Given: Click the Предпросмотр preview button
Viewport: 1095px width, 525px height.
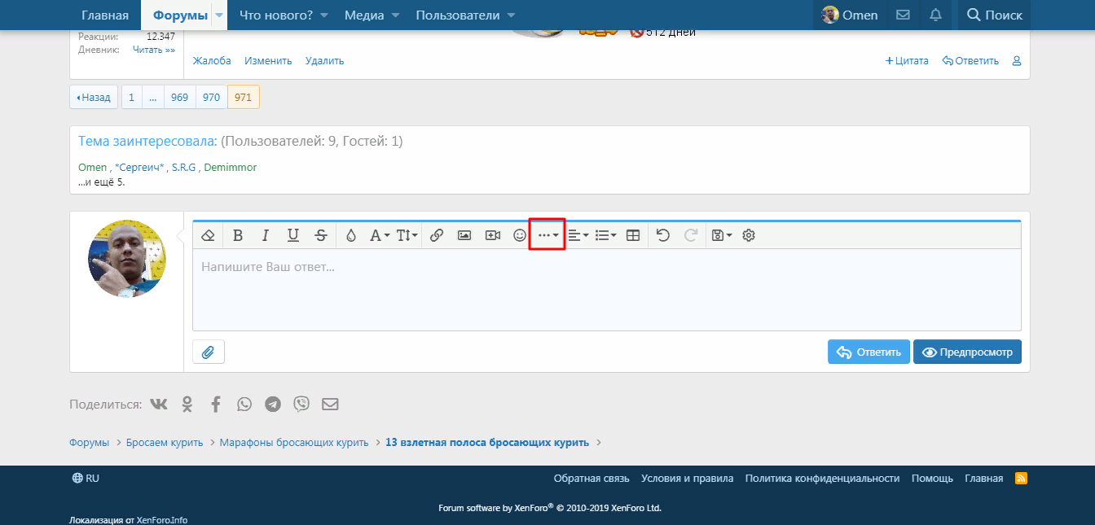Looking at the screenshot, I should [x=967, y=352].
